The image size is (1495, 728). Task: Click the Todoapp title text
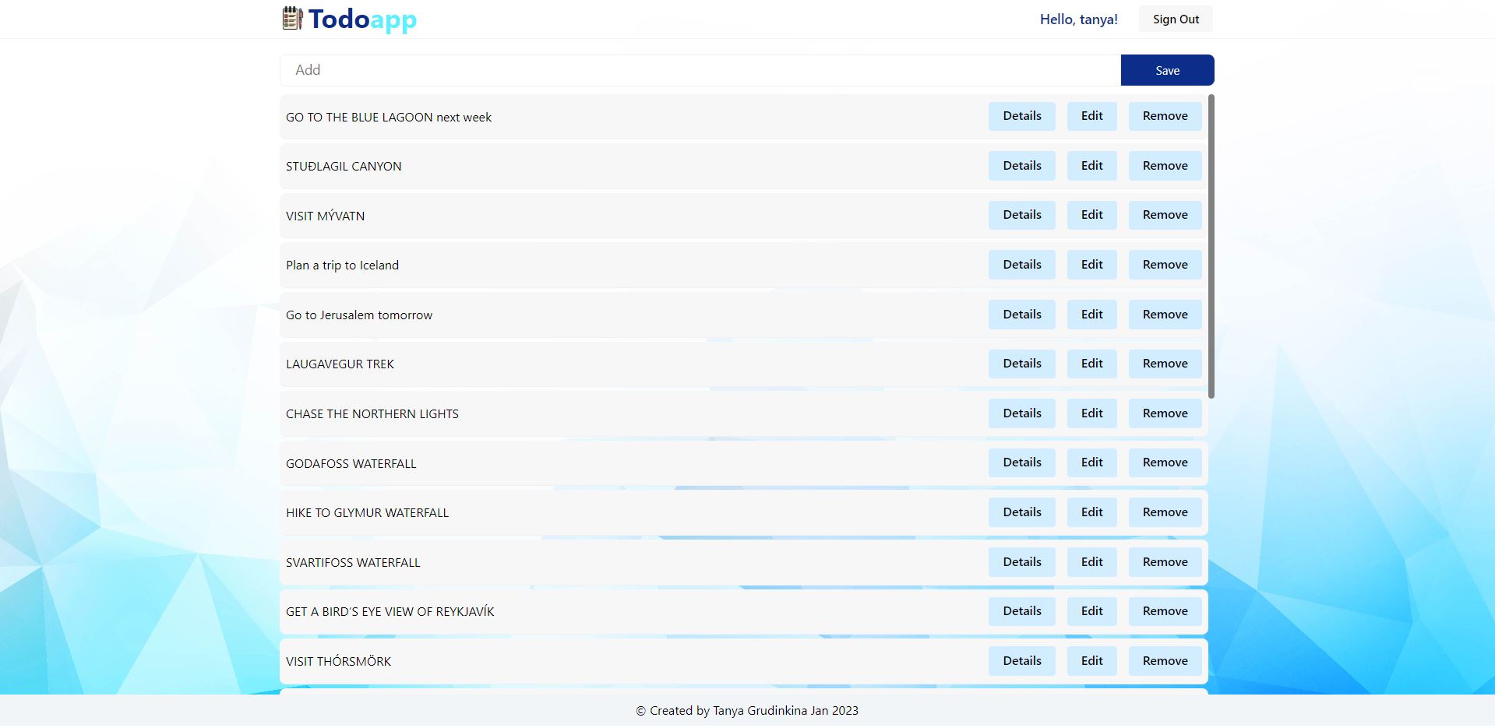(x=362, y=19)
